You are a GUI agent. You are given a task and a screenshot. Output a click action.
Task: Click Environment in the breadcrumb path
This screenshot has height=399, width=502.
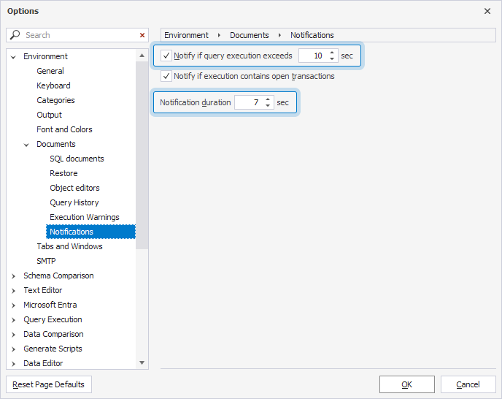click(186, 35)
